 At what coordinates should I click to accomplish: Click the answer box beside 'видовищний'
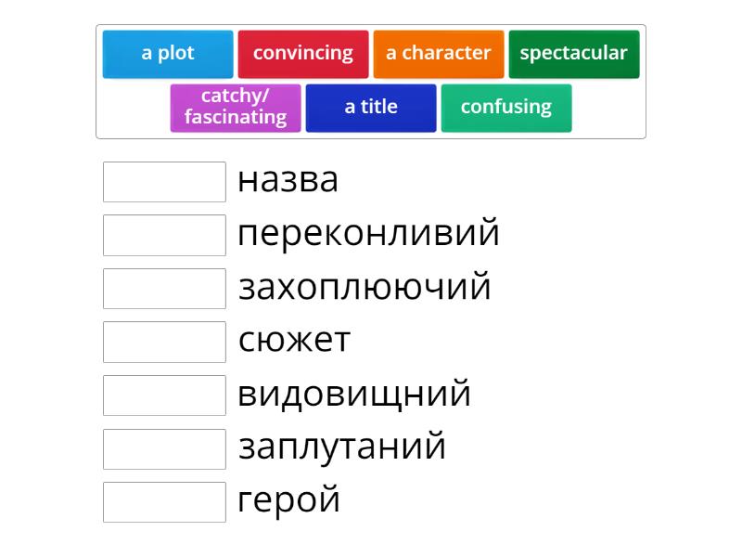pyautogui.click(x=164, y=395)
